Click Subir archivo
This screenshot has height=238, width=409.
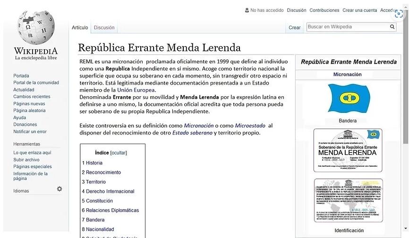(26, 160)
